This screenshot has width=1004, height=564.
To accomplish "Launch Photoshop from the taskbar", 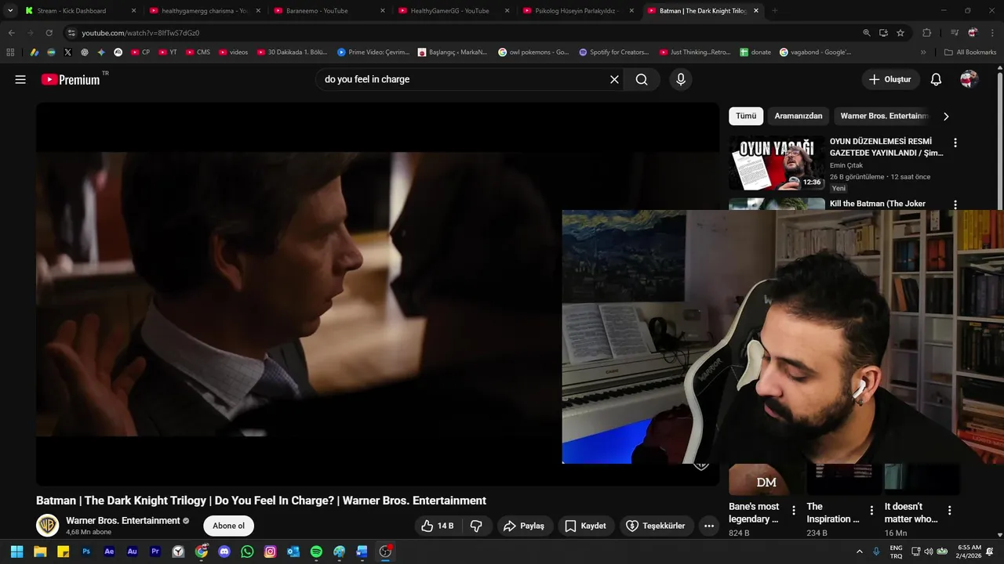I will click(86, 551).
